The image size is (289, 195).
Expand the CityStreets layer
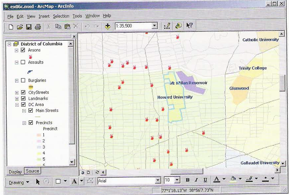click(17, 93)
